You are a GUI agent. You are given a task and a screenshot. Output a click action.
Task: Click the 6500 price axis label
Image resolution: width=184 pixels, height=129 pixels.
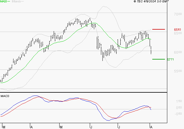178,33
